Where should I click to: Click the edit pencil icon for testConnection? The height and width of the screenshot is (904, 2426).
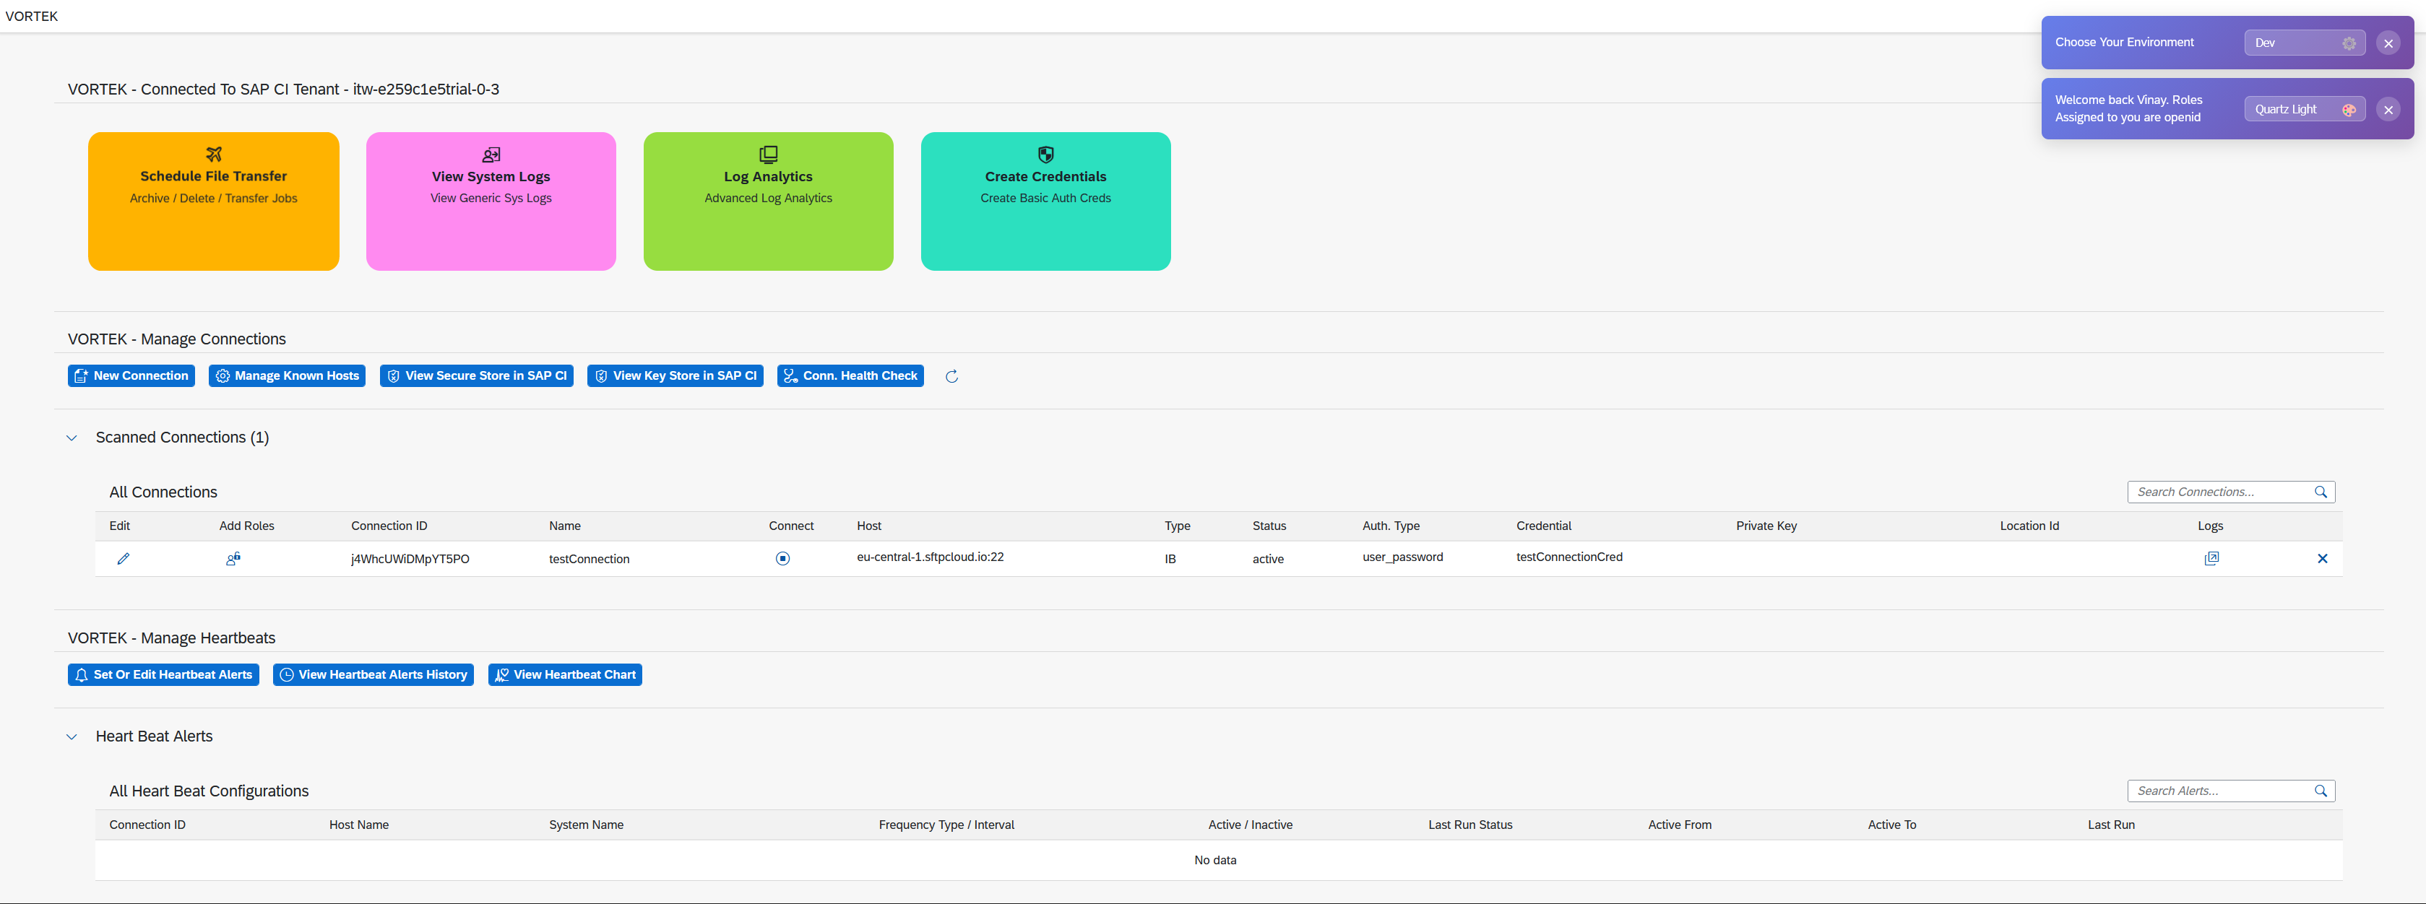click(122, 558)
